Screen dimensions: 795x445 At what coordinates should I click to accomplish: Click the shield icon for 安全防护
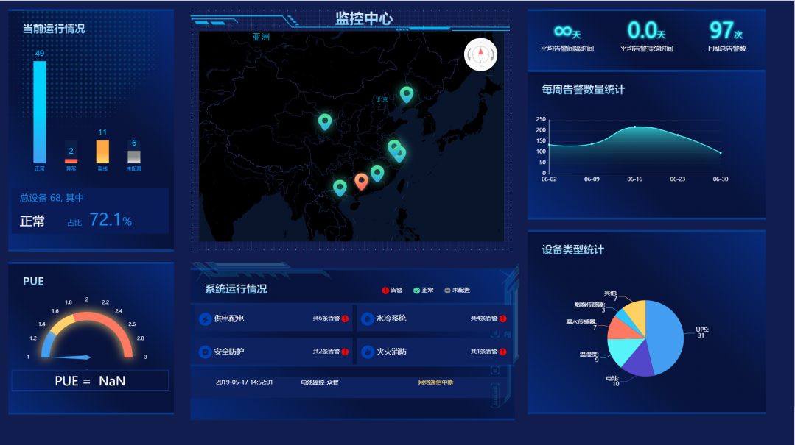(205, 352)
